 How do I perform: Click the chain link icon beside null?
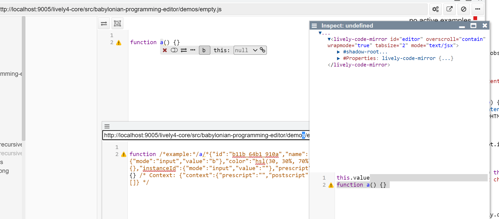click(263, 50)
